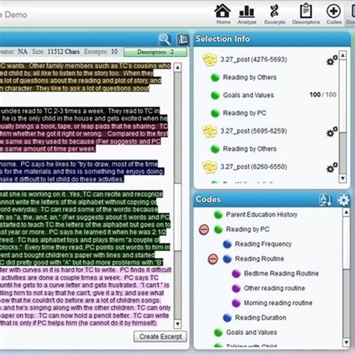Screen dimensions: 355x355
Task: Click the pink highlighted excerpt about children songs
Action: tap(85, 297)
